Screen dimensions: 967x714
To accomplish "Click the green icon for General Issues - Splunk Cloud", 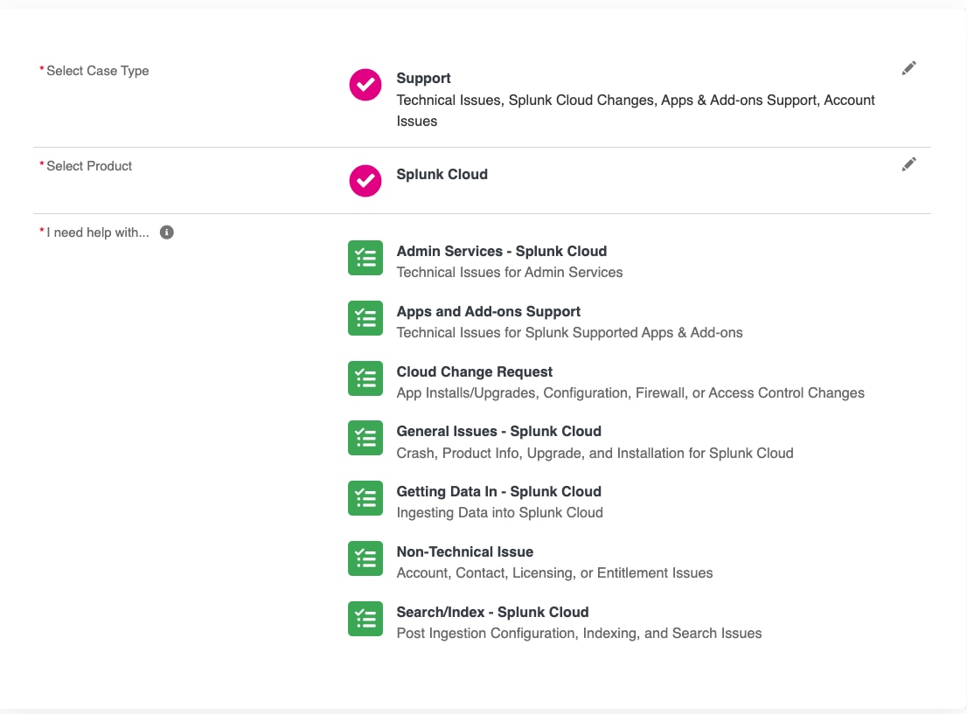I will pyautogui.click(x=365, y=438).
